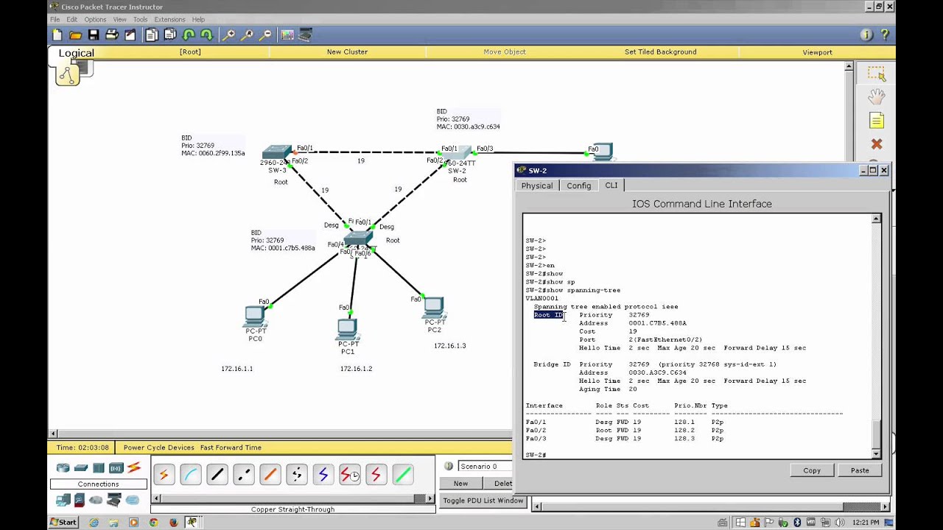This screenshot has height=530, width=943.
Task: Click the Open file folder icon
Action: 75,35
